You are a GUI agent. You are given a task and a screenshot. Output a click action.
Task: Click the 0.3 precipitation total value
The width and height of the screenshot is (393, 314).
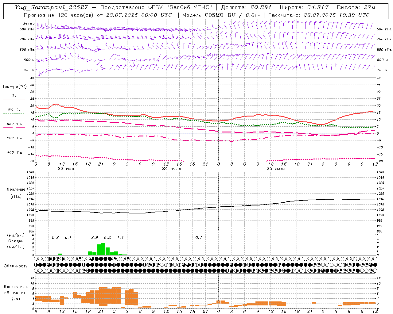pos(55,237)
